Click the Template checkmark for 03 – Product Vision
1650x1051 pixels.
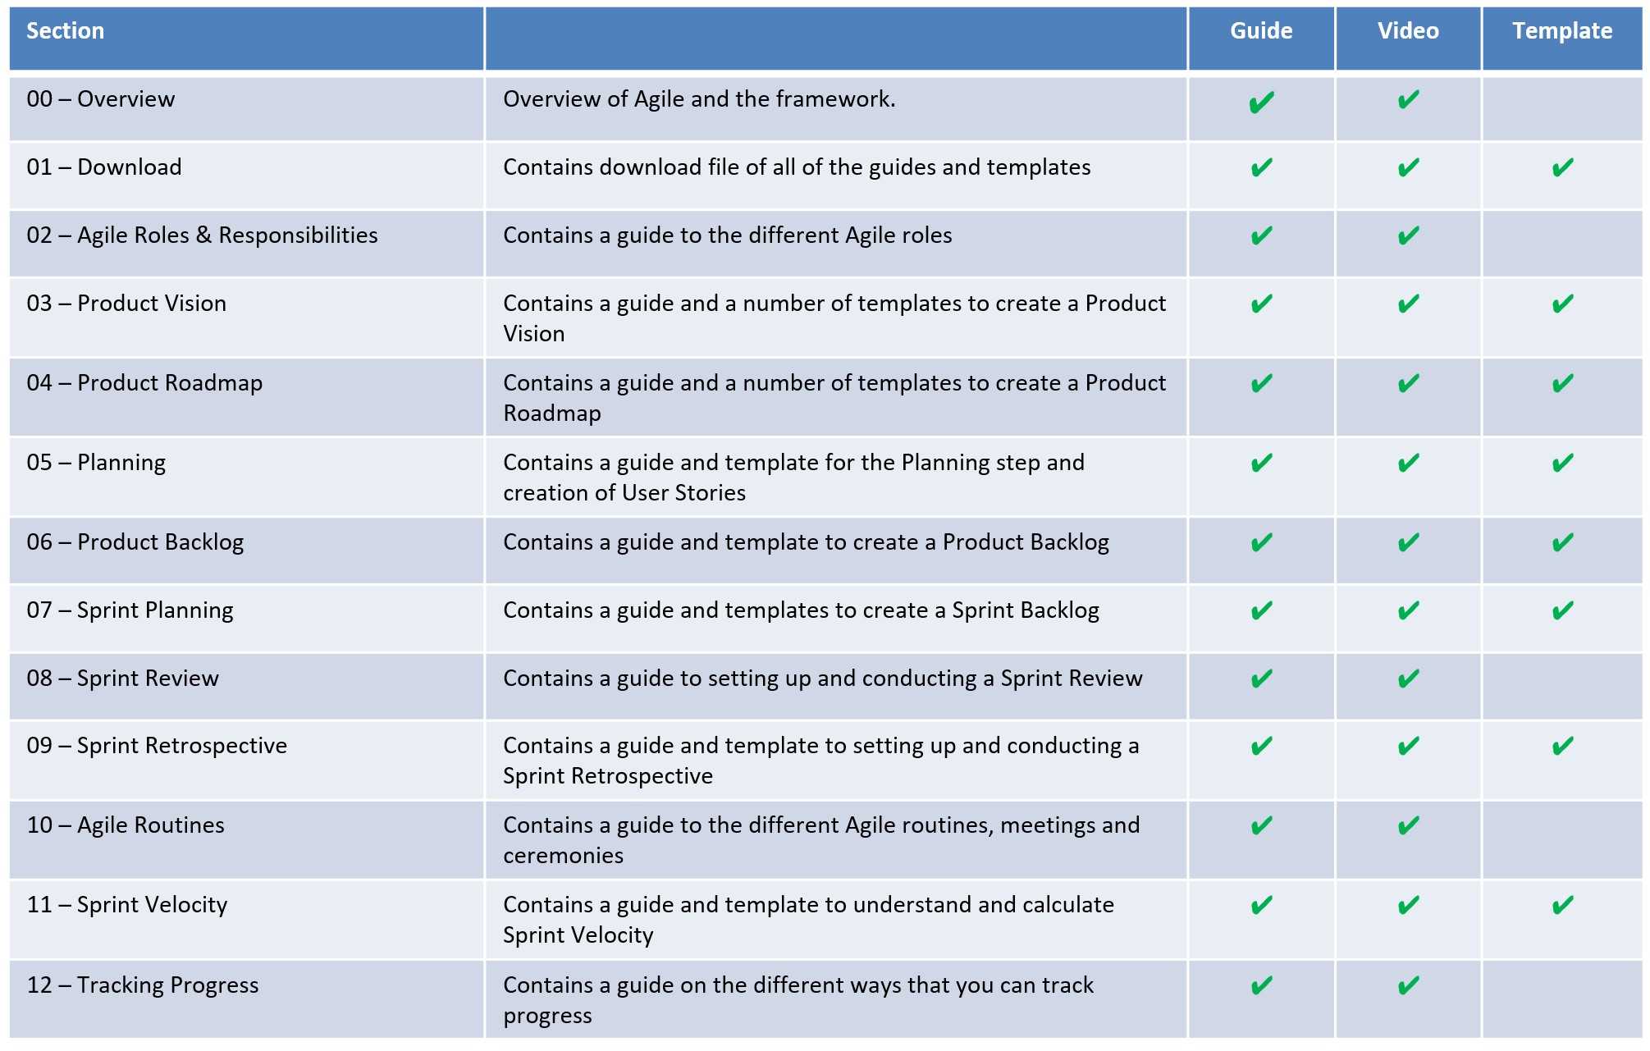click(x=1562, y=304)
